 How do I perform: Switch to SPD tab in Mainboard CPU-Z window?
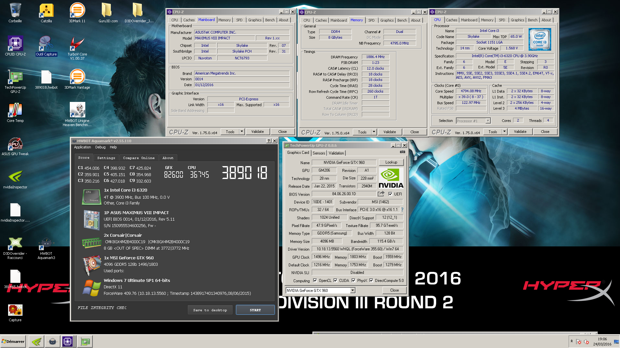click(239, 20)
